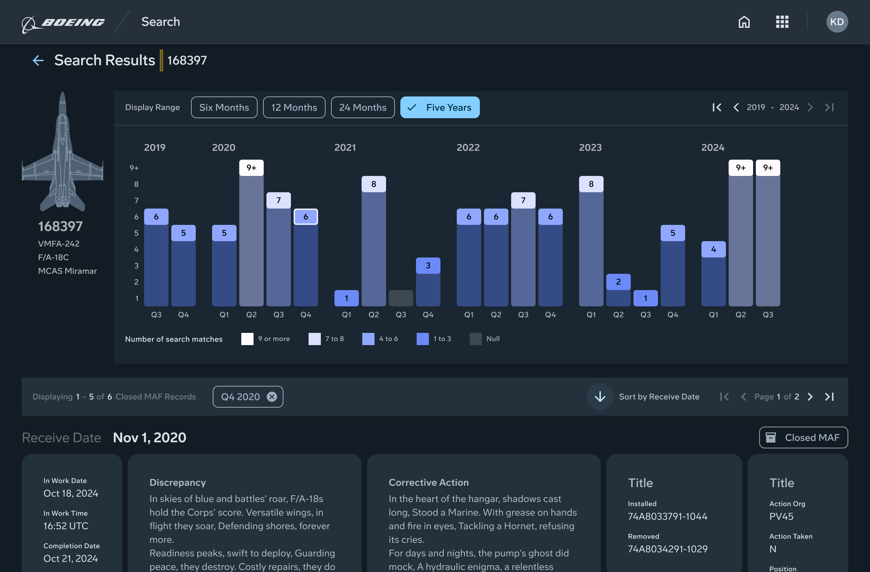Image resolution: width=870 pixels, height=572 pixels.
Task: Select the 2023 Q1 bar
Action: pos(591,242)
